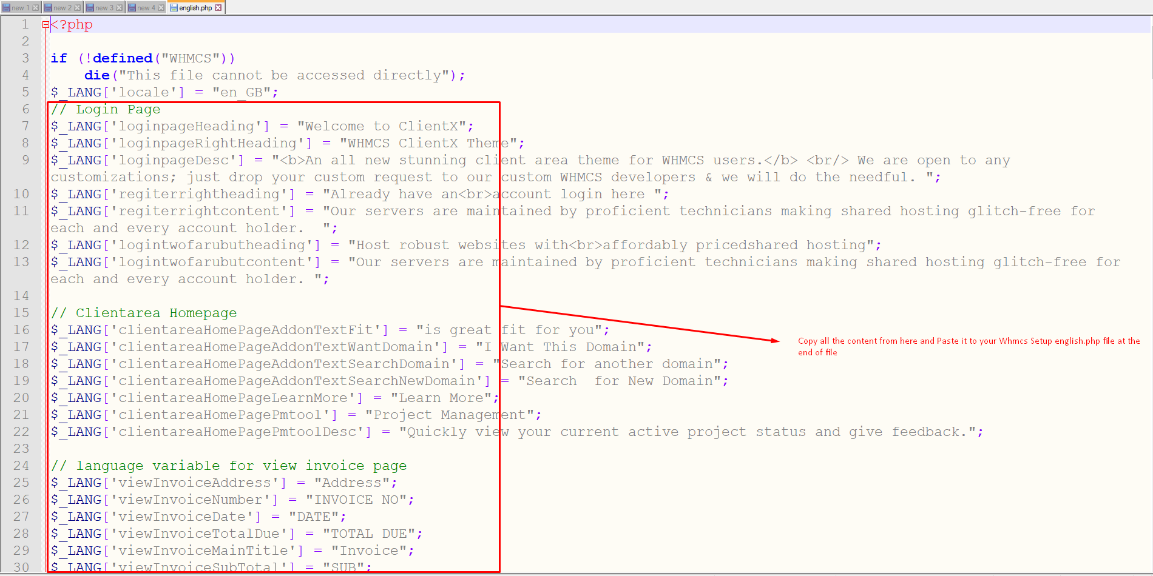Open the new 3 tab
1153x576 pixels.
click(x=104, y=8)
